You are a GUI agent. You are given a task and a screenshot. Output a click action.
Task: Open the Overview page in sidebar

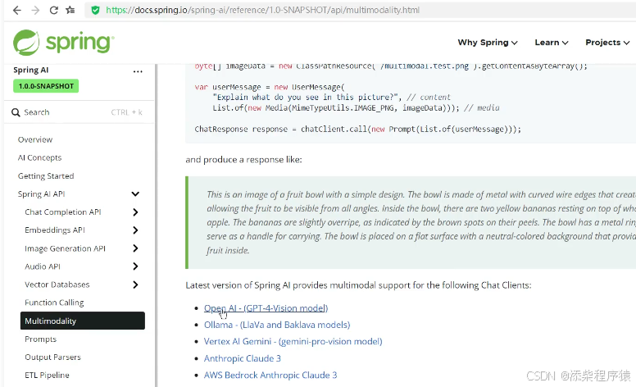[x=35, y=139]
